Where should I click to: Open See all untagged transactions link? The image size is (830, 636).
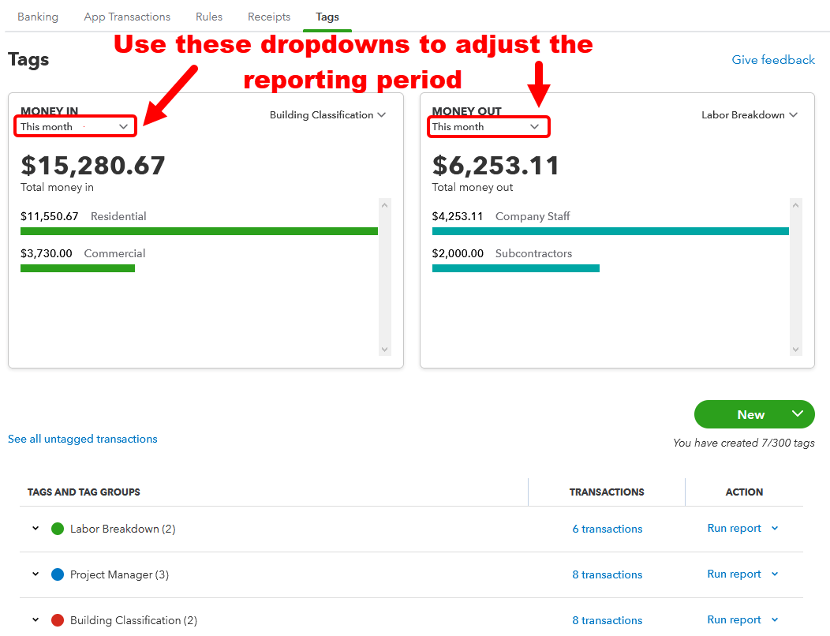click(x=83, y=439)
